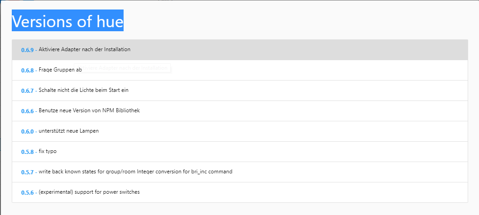Choose the 0.5.6 version link

click(x=27, y=193)
